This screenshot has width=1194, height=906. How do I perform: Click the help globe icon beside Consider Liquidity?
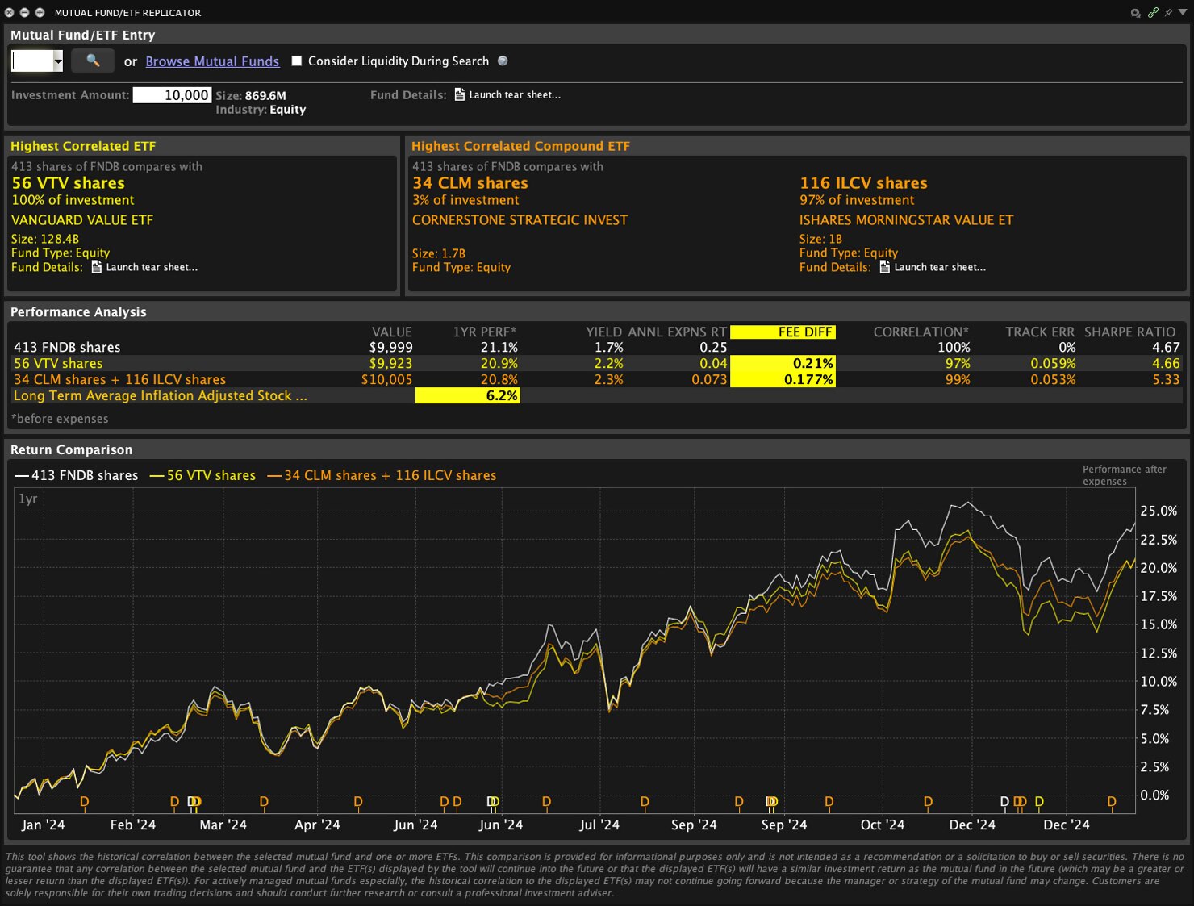pyautogui.click(x=503, y=61)
